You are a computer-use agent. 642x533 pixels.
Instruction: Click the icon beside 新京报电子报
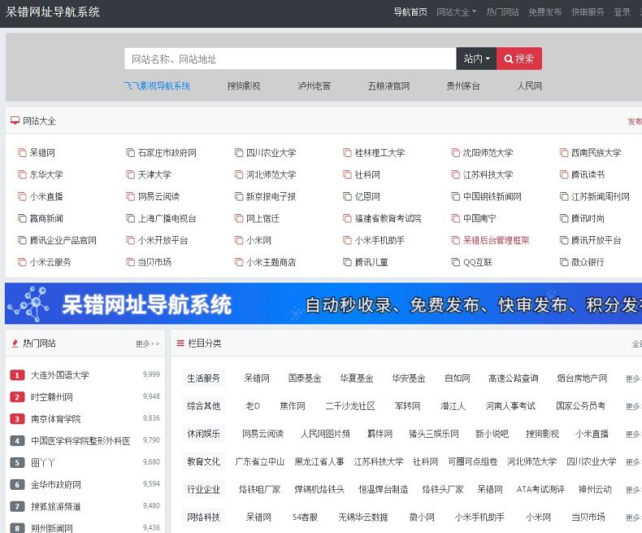[x=239, y=196]
